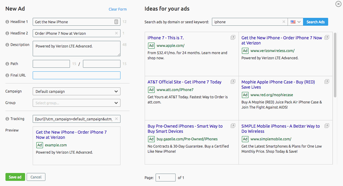Copy the Buy Pre-Owned iPhones ad
343x186 pixels.
click(x=233, y=126)
